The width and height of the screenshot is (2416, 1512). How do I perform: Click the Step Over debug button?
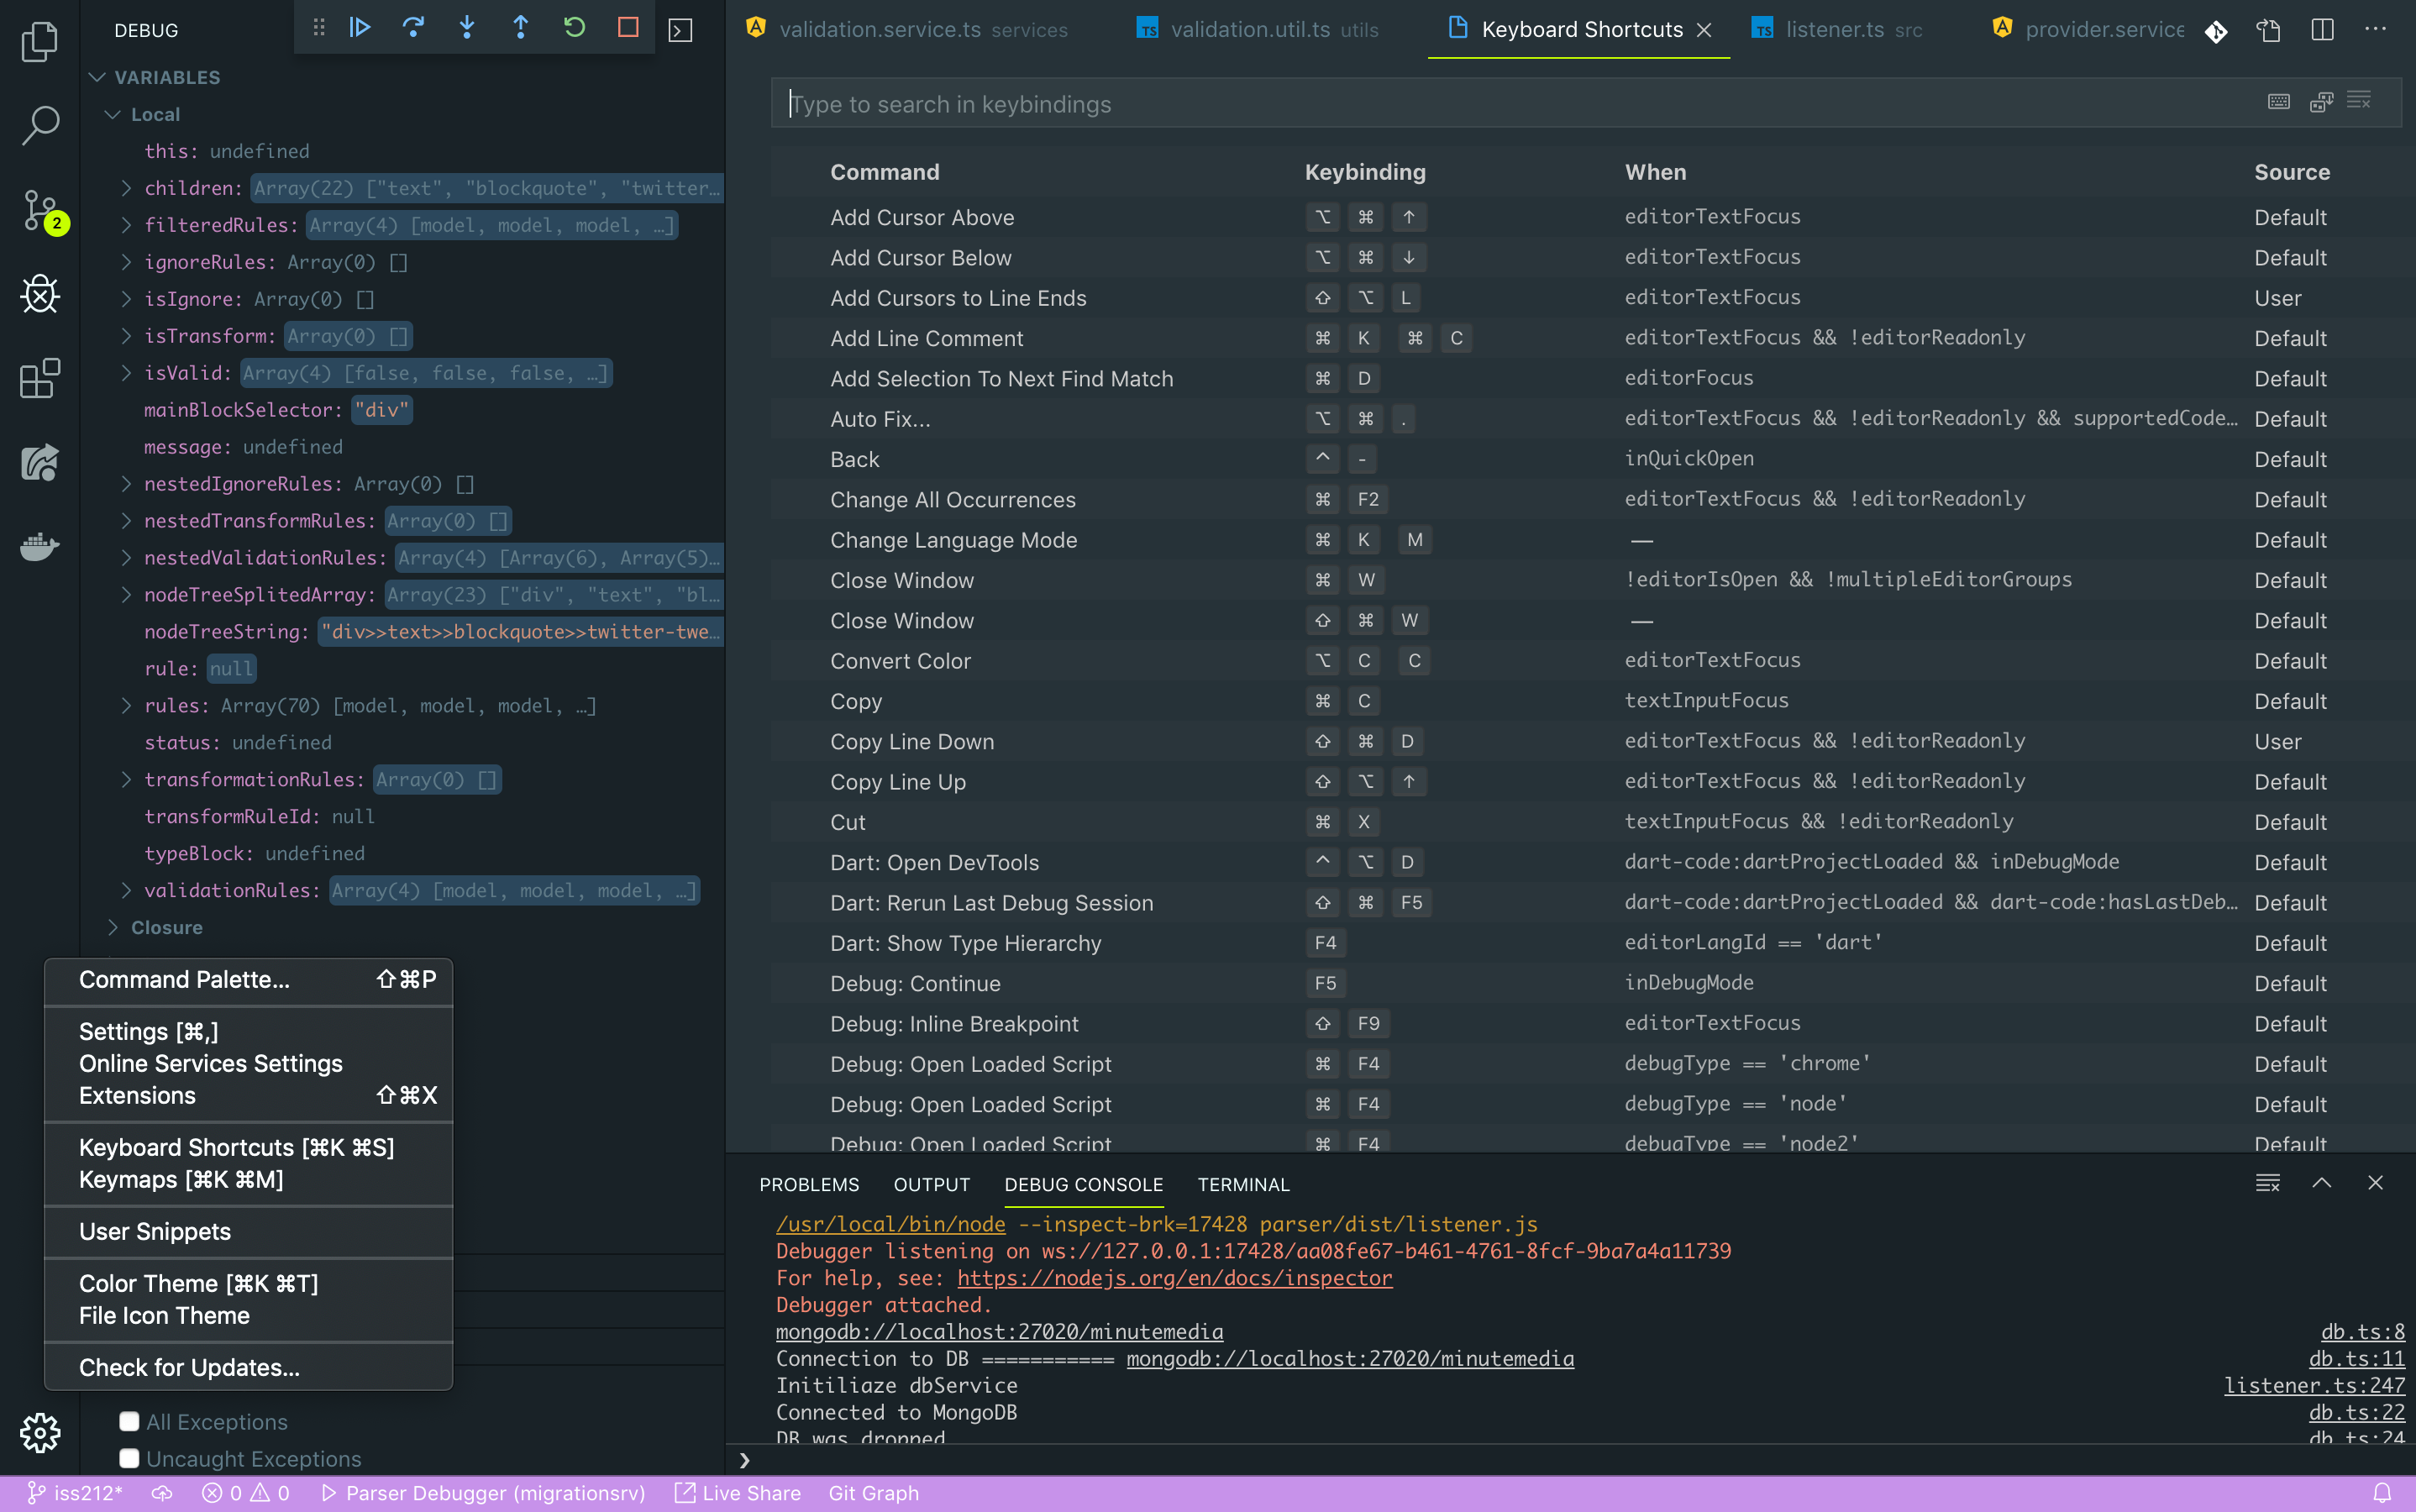(x=413, y=28)
